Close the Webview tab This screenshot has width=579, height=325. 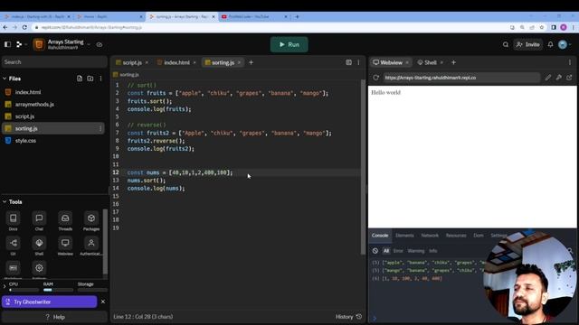(407, 62)
